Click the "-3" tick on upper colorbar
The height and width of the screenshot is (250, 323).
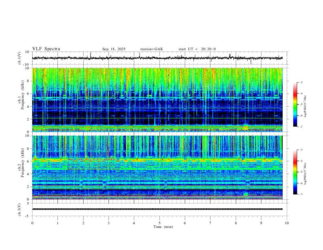point(301,82)
